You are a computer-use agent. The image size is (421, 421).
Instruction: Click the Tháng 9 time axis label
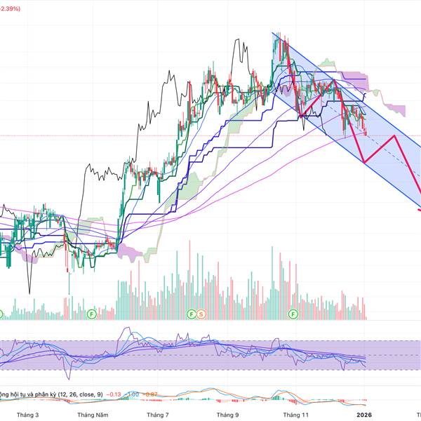pyautogui.click(x=227, y=415)
